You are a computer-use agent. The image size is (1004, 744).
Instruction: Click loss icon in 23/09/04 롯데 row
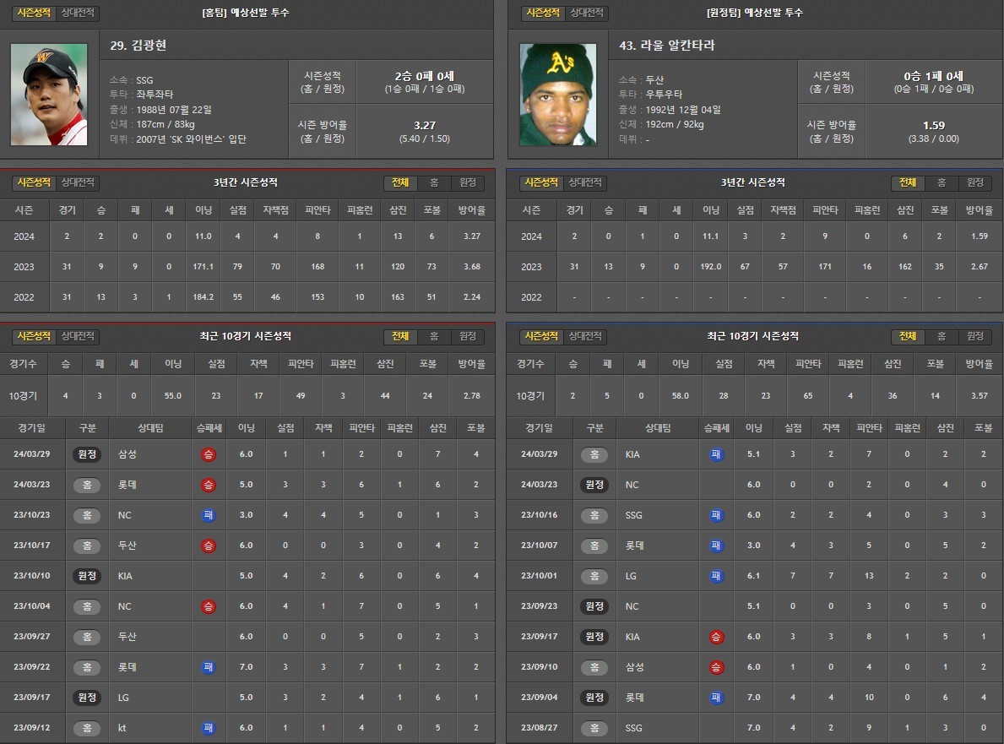716,698
